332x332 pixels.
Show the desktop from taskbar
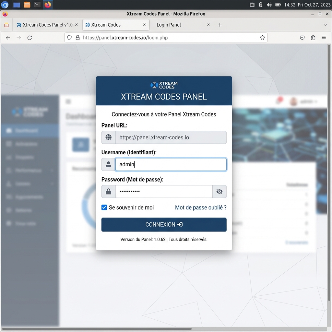point(17,5)
